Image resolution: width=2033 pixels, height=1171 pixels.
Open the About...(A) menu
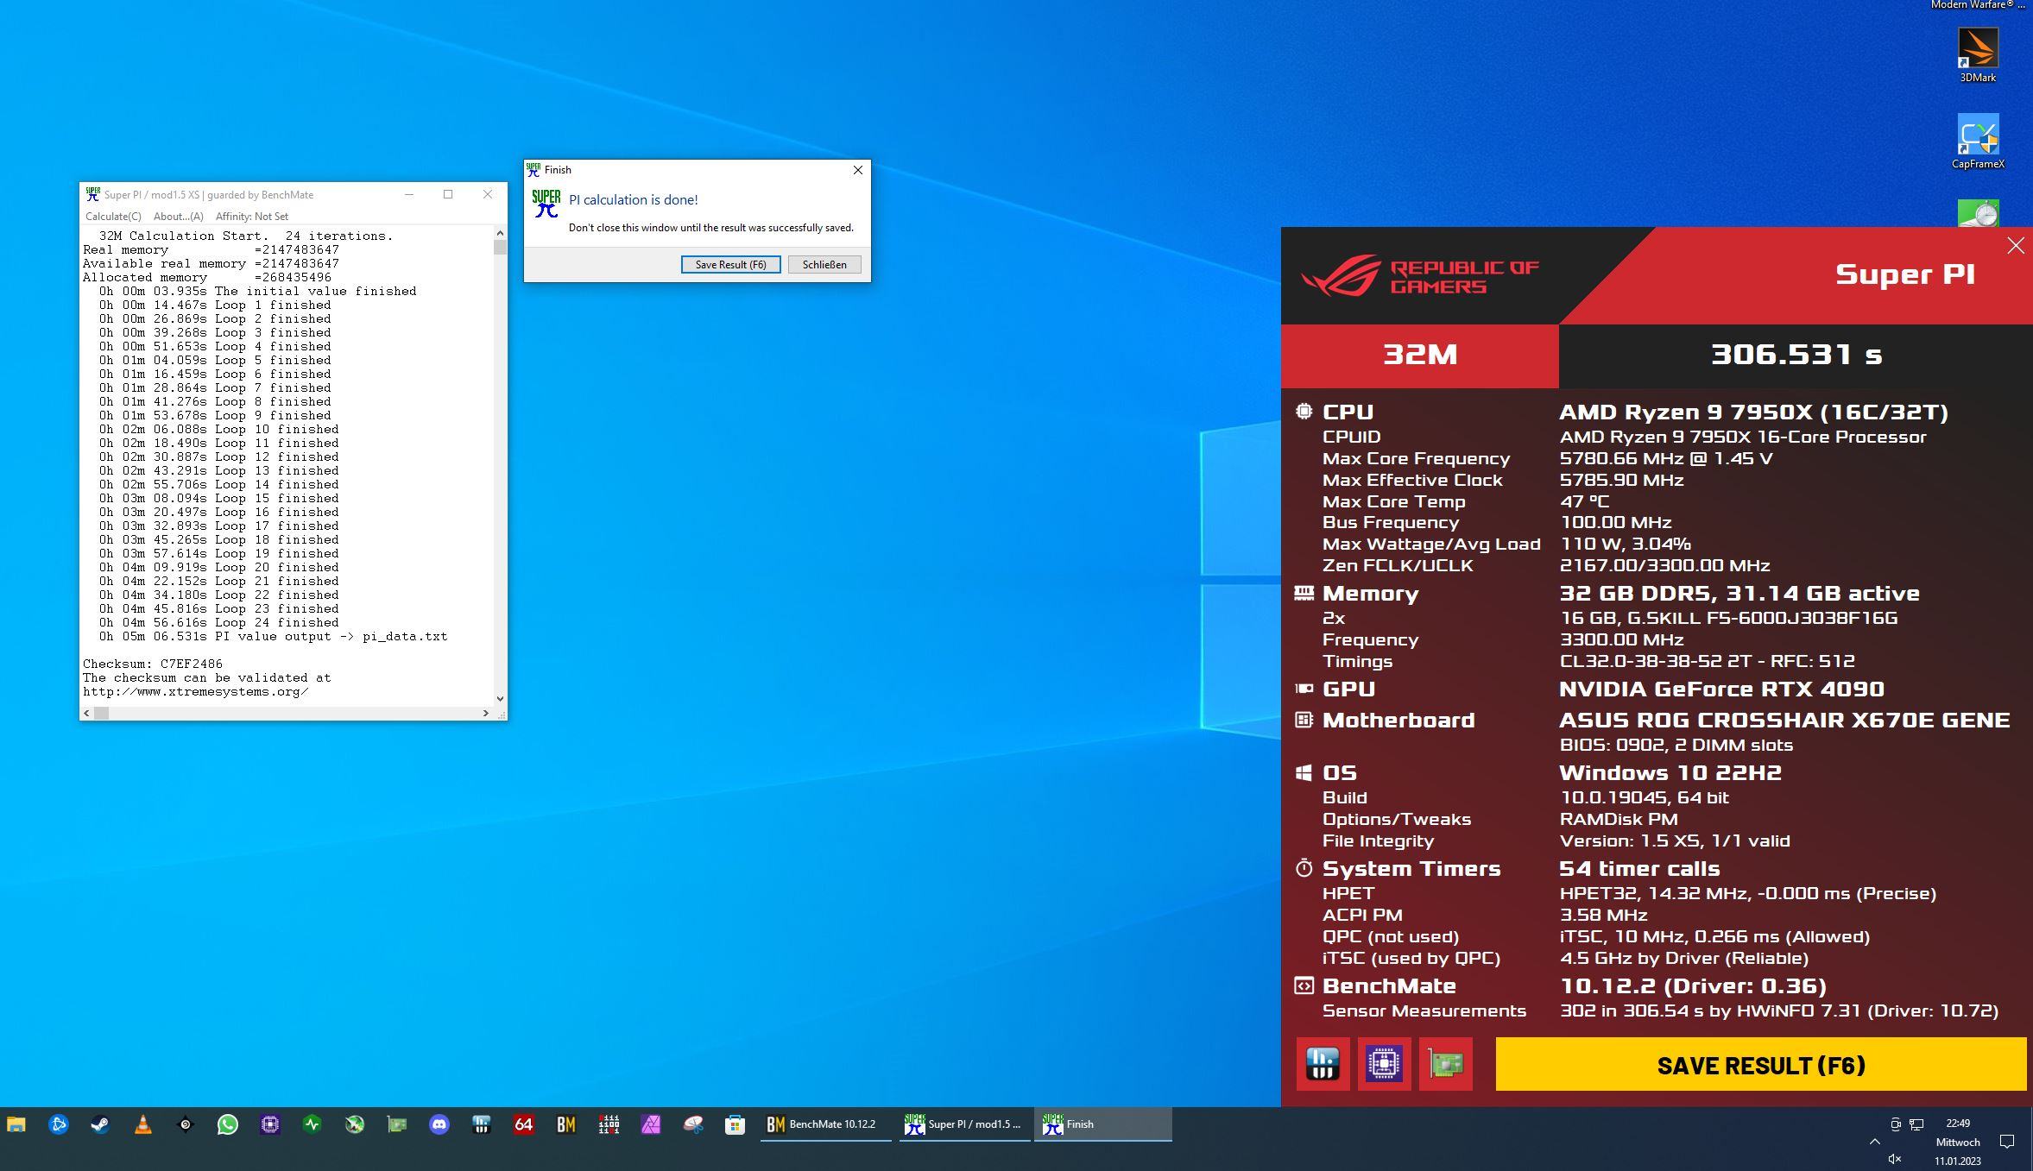178,217
